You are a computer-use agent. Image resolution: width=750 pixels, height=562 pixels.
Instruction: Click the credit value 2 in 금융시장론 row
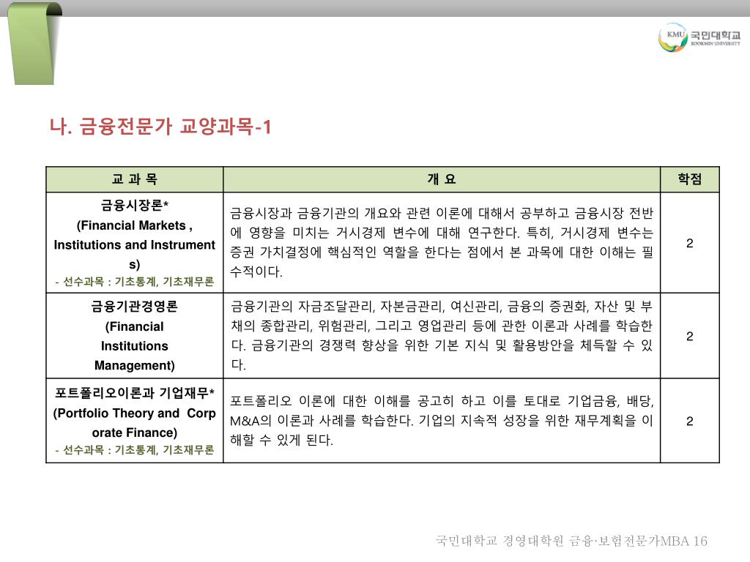[690, 243]
